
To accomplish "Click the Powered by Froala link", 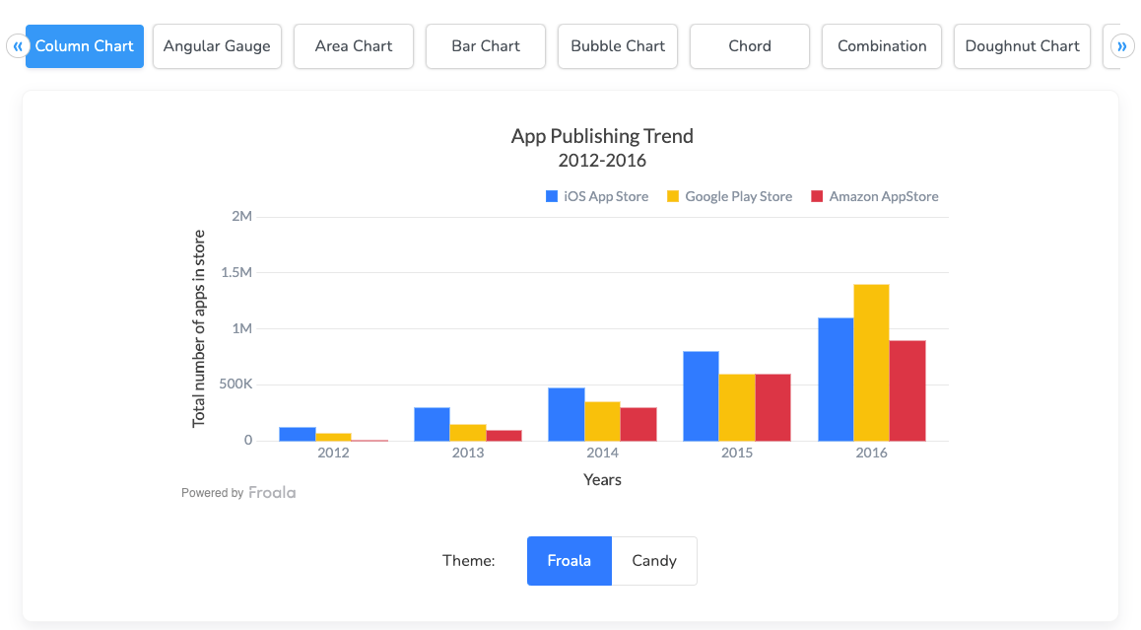I will coord(238,492).
